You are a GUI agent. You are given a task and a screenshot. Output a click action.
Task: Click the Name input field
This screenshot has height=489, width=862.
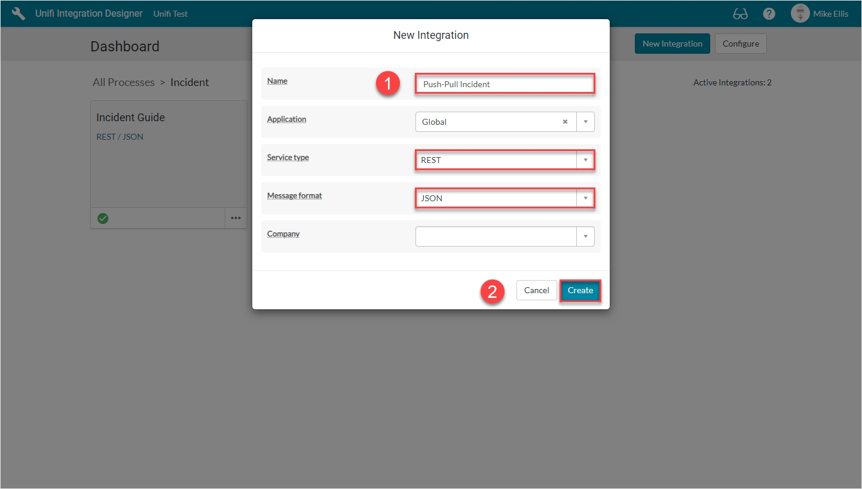[505, 84]
